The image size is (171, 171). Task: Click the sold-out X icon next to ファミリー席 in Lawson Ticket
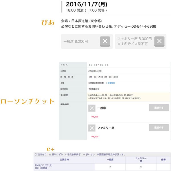tap(92, 128)
